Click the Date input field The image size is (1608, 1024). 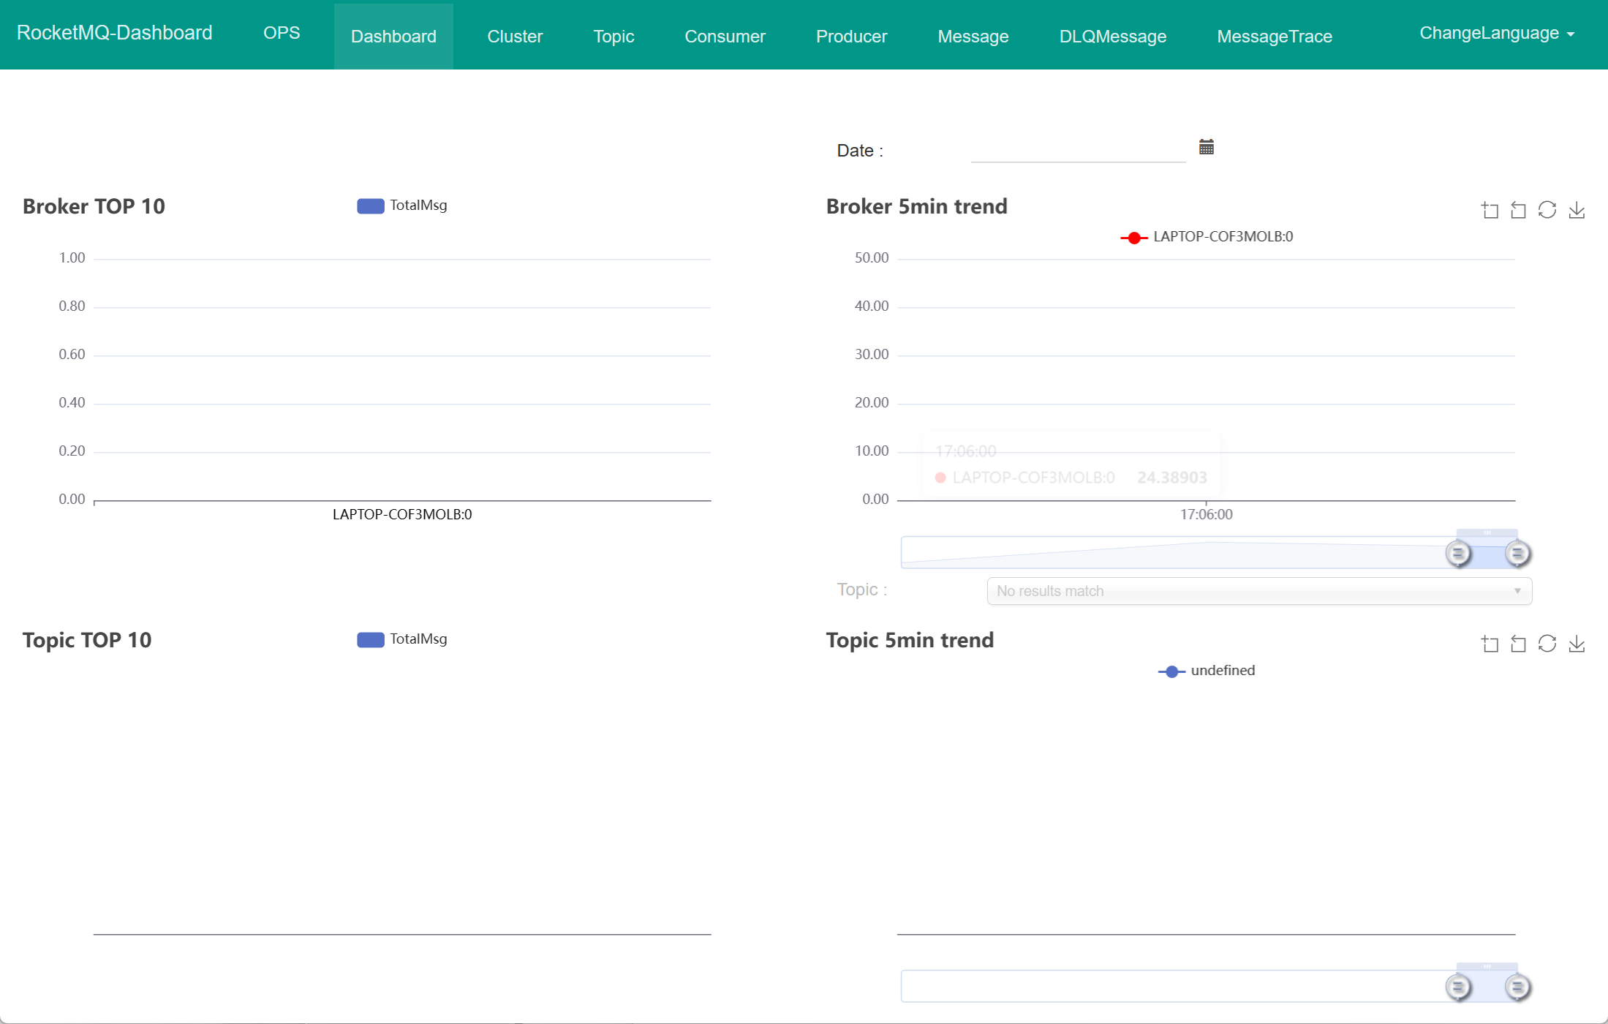tap(1077, 150)
